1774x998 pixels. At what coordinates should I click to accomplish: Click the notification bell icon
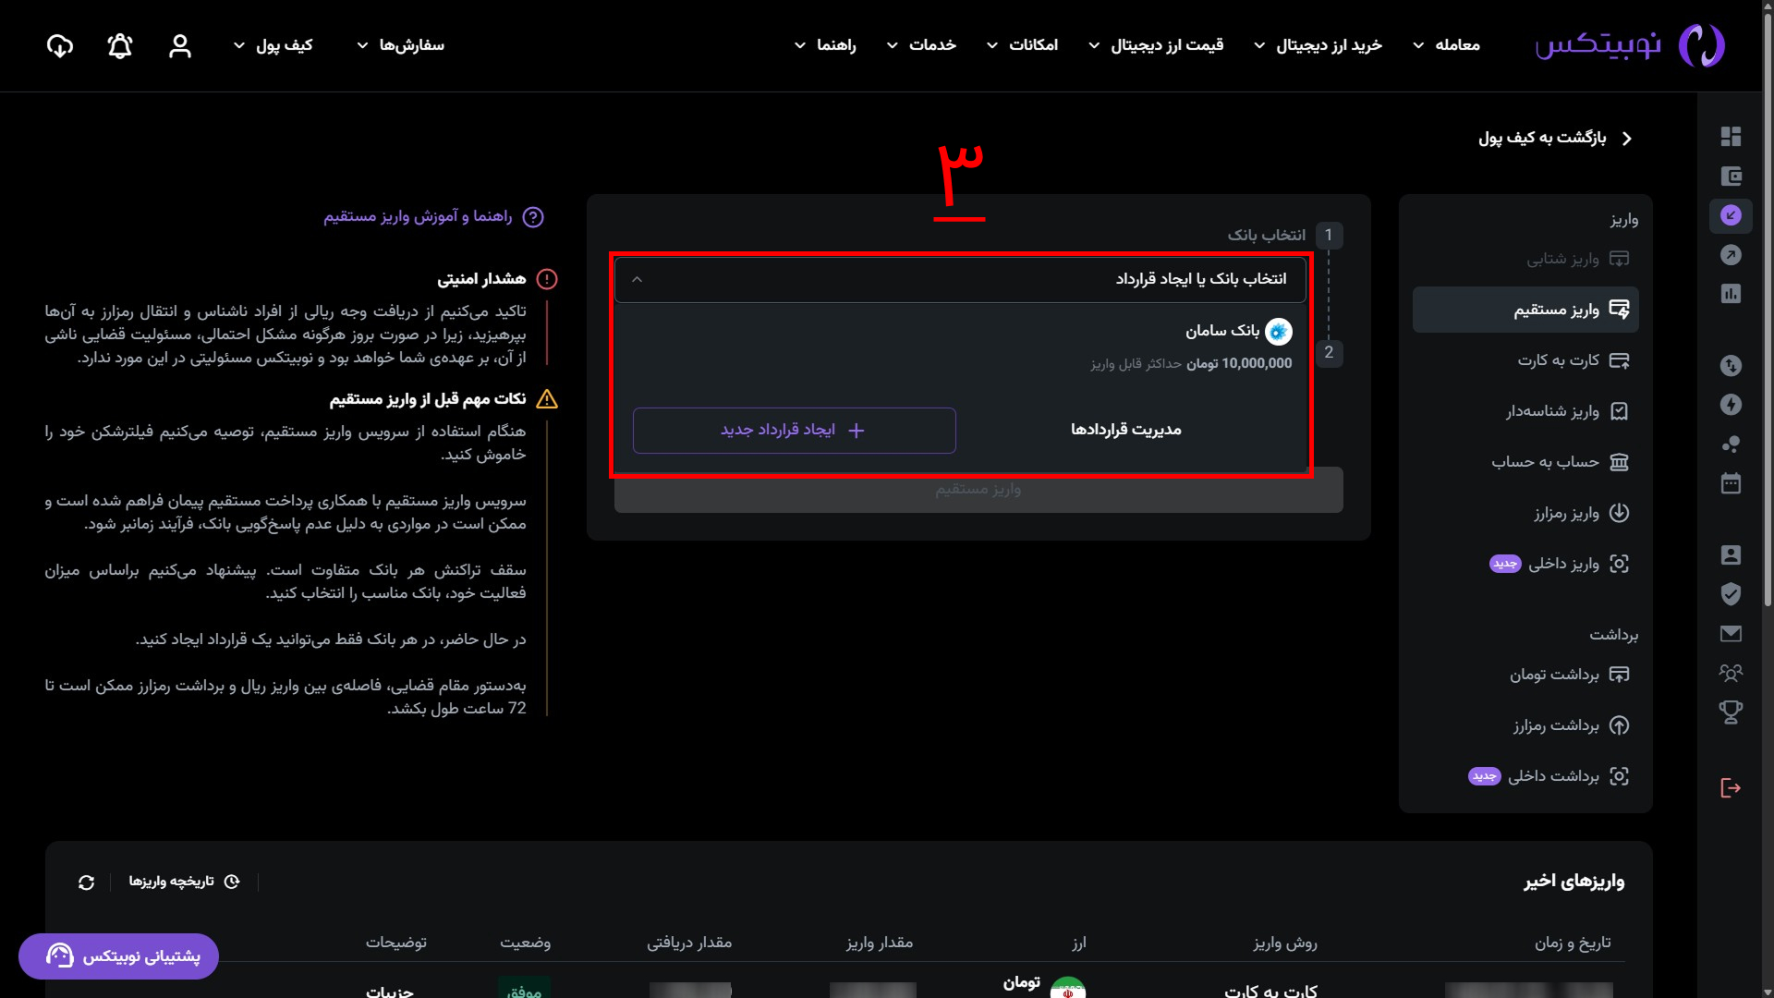120,46
